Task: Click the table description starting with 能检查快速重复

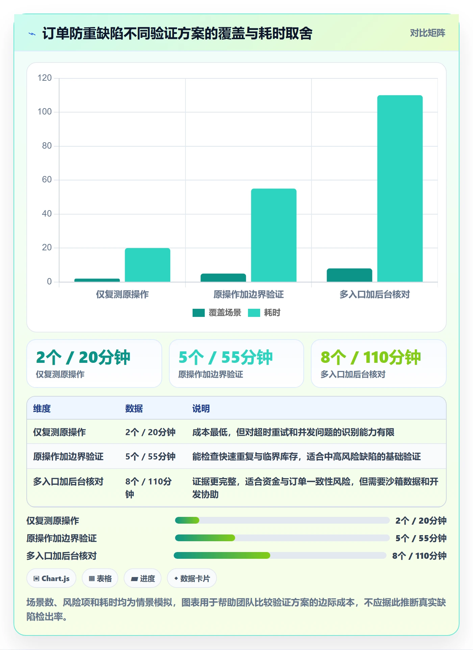Action: coord(306,456)
